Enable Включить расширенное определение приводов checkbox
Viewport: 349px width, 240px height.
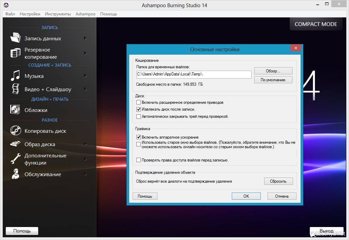(x=138, y=102)
